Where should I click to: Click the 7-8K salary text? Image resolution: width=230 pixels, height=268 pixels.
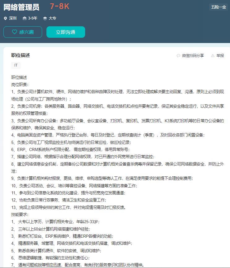pyautogui.click(x=60, y=6)
